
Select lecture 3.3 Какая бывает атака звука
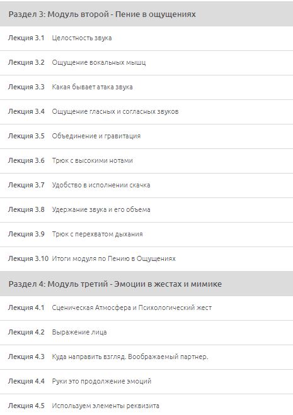[x=146, y=87]
